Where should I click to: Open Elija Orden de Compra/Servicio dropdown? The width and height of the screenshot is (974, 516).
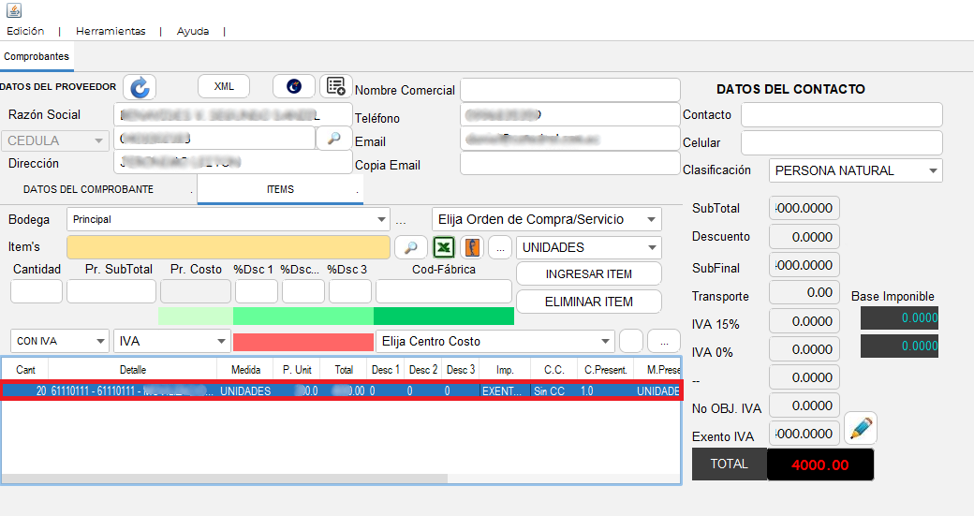547,220
